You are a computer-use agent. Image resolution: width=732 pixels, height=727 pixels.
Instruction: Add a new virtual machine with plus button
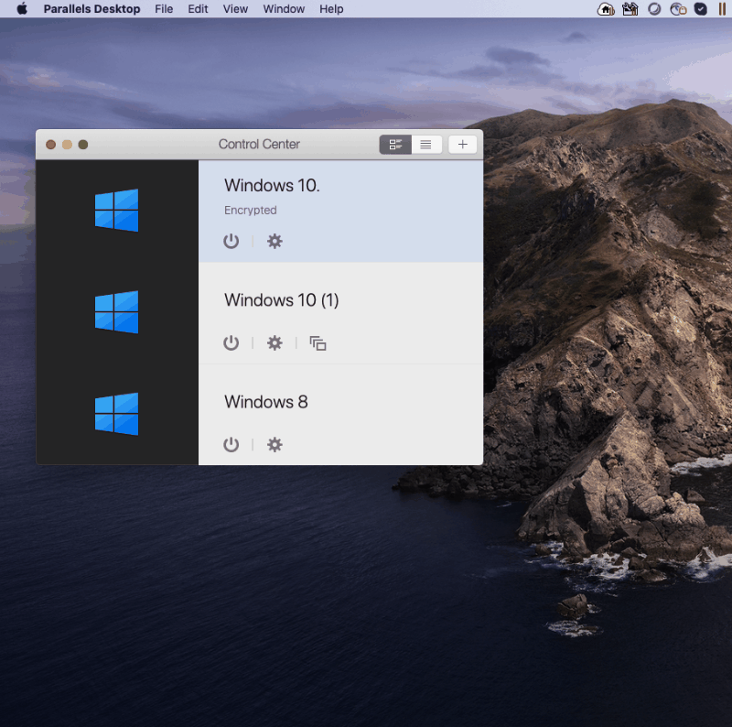pos(463,145)
